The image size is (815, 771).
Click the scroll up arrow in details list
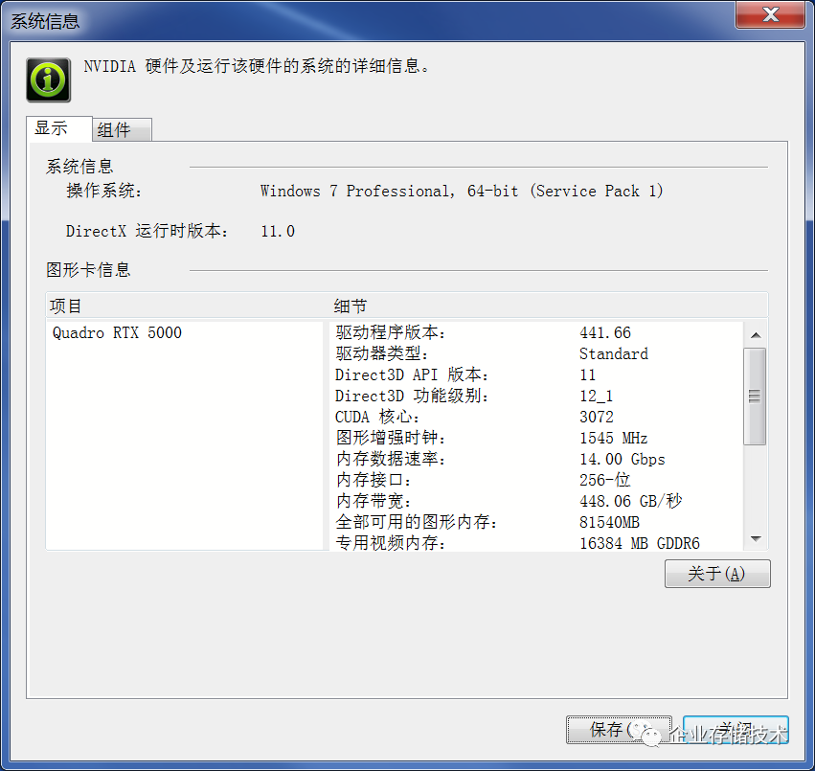757,335
